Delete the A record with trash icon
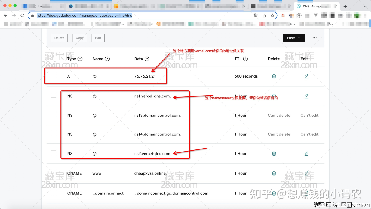 coord(273,76)
